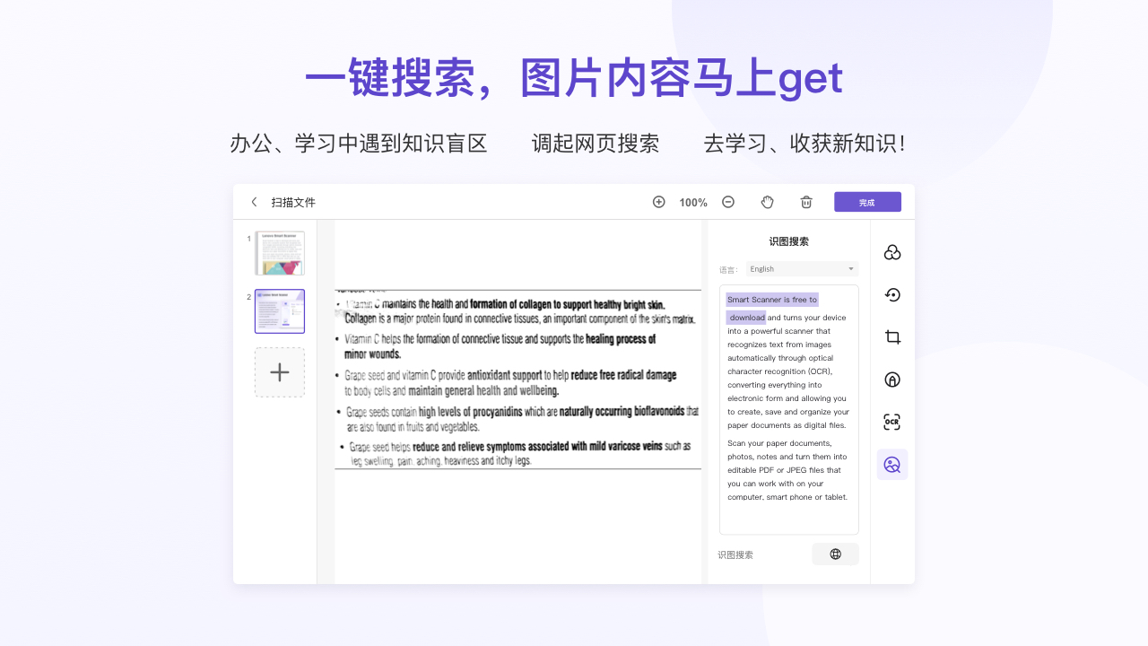Zoom out of the scanned document

(727, 202)
